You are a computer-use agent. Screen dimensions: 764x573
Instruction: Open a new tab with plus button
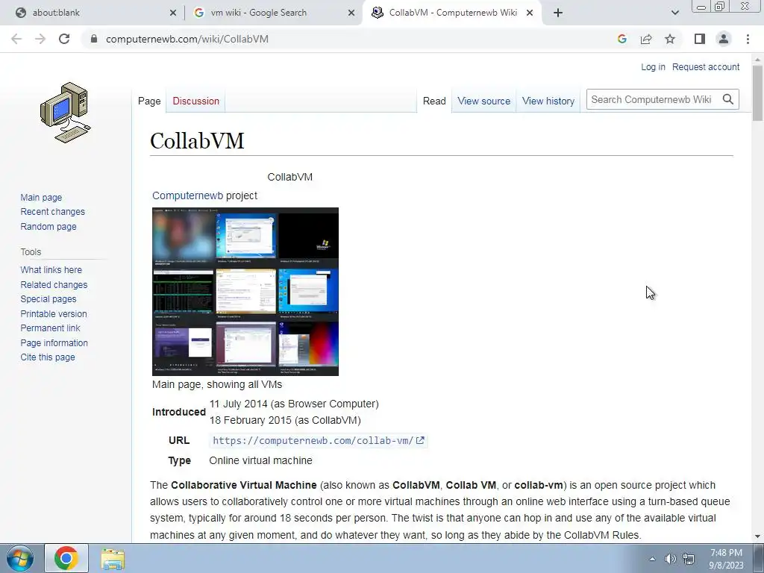pyautogui.click(x=558, y=13)
